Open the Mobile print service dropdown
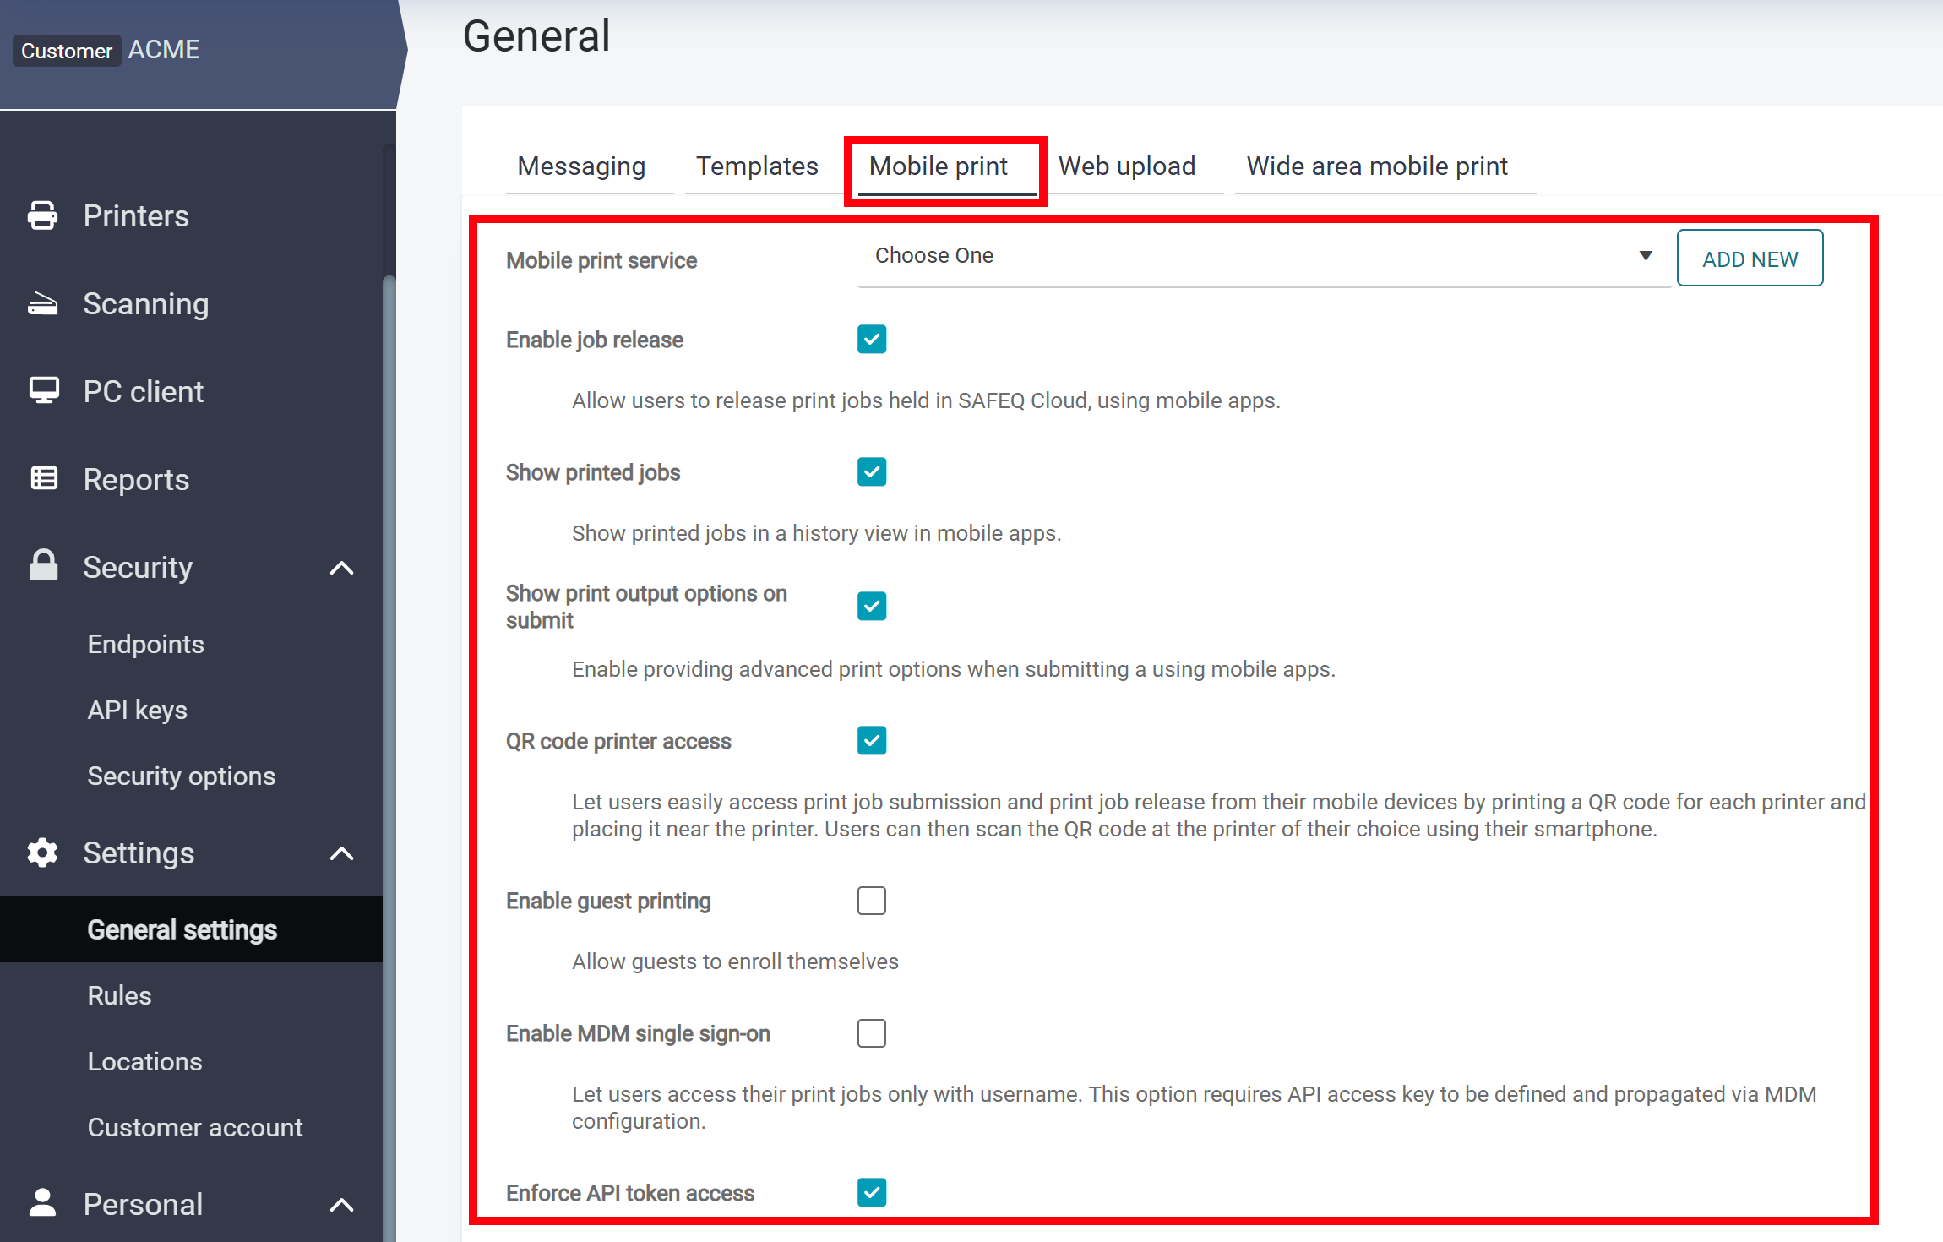This screenshot has width=1943, height=1242. tap(1262, 256)
